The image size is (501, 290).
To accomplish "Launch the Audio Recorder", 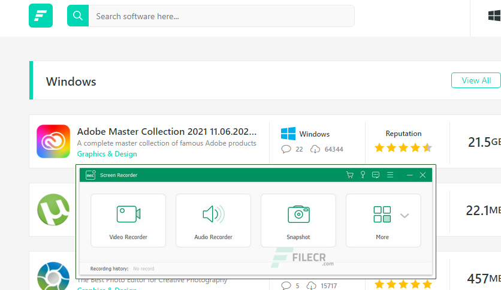I will 213,220.
